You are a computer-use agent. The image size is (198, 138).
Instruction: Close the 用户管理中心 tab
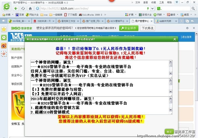[151, 21]
